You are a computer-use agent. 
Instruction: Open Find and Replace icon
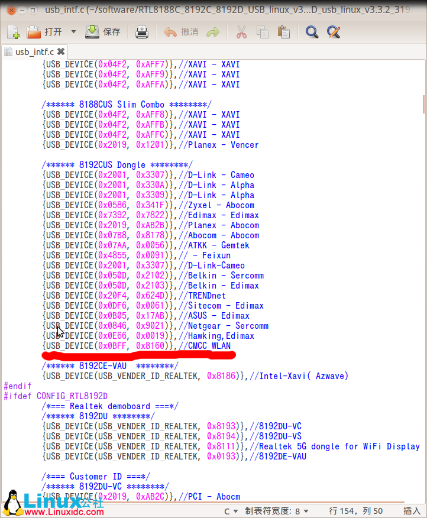tap(334, 32)
